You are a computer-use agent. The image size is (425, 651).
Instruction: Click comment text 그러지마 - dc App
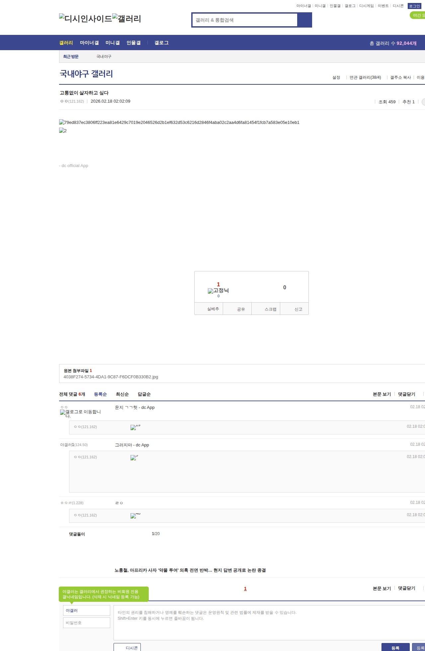tap(132, 445)
